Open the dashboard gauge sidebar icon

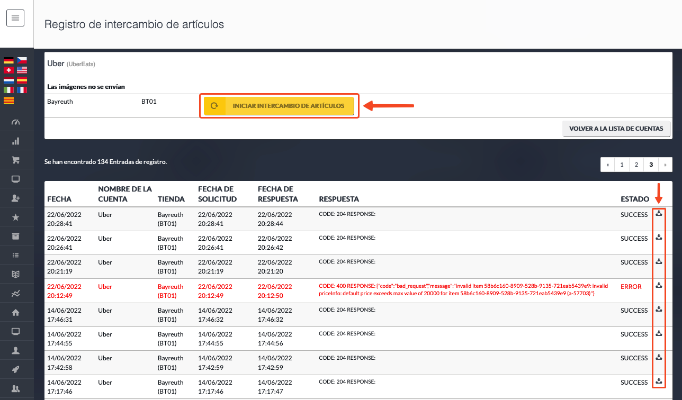[15, 122]
